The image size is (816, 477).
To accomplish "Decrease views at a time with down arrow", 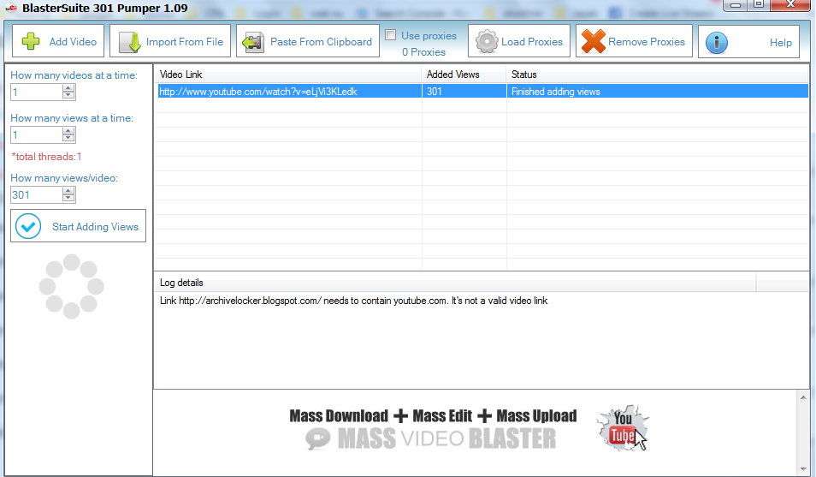I will click(x=68, y=138).
